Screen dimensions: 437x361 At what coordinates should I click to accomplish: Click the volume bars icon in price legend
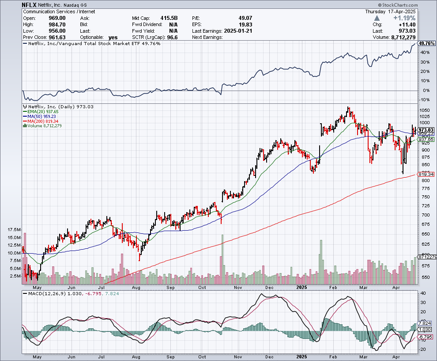(x=25, y=126)
